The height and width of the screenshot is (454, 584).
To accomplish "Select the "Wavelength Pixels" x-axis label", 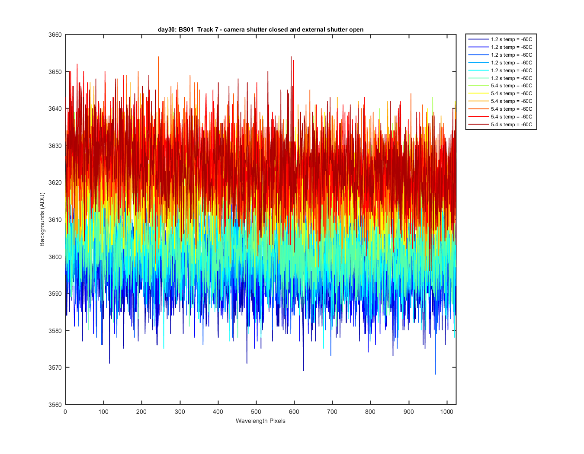I will (x=260, y=421).
